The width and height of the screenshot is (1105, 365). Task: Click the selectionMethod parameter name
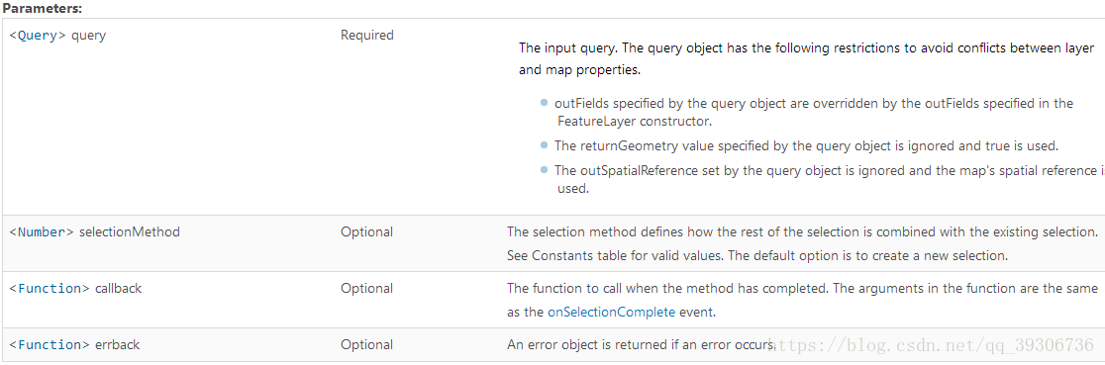point(129,231)
